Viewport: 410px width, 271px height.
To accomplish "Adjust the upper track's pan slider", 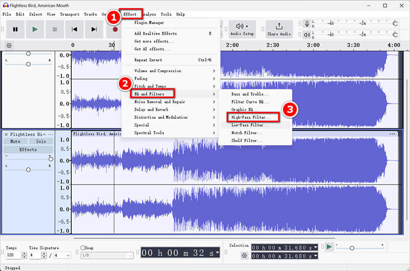I will click(28, 64).
